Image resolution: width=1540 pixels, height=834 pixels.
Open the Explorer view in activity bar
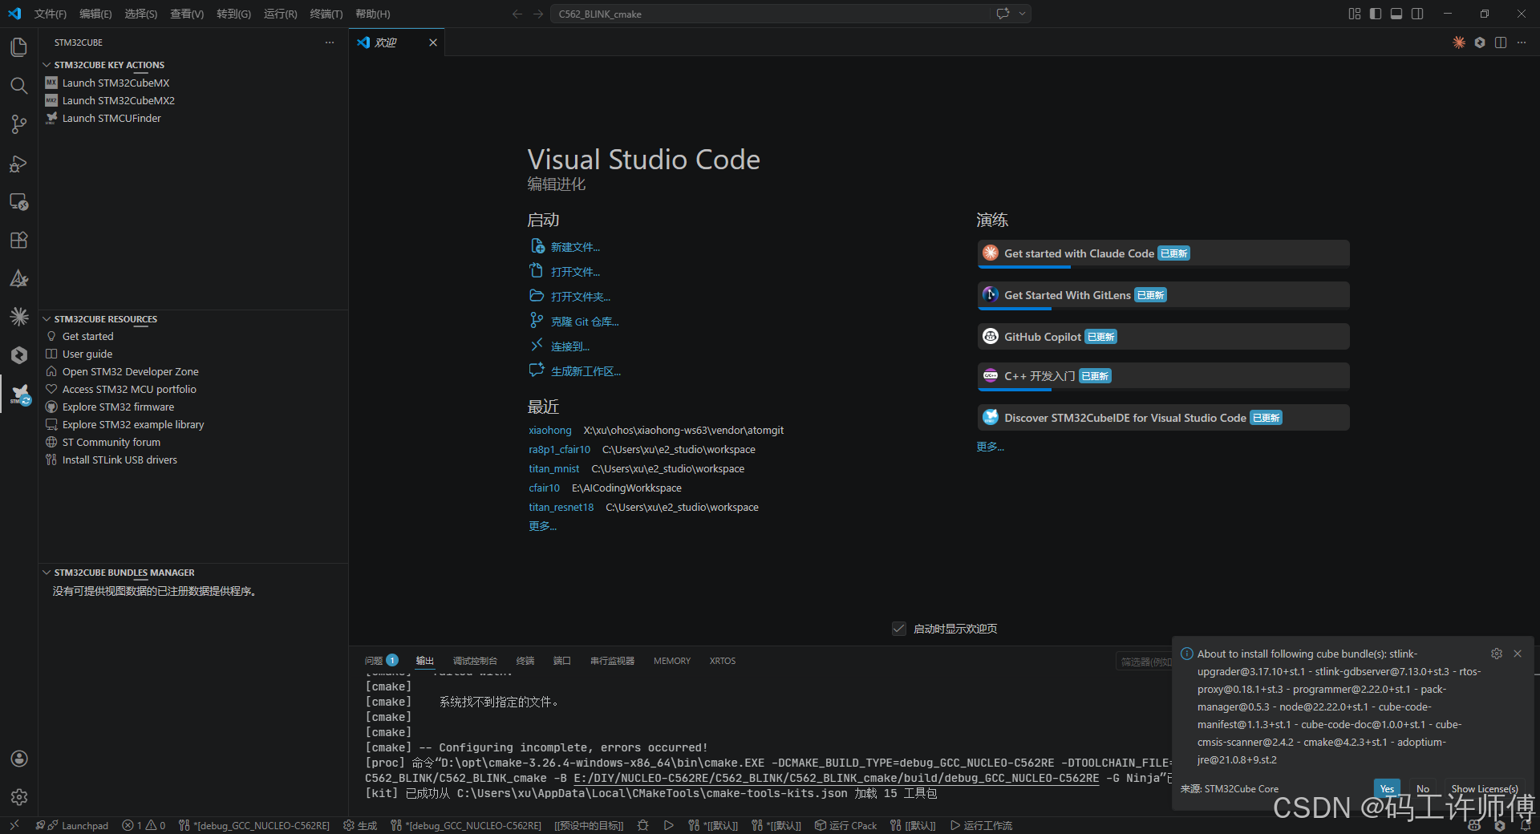point(18,47)
